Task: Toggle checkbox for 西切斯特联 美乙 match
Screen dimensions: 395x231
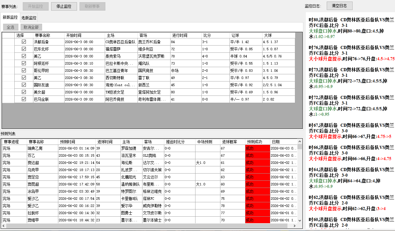Action: (x=24, y=78)
